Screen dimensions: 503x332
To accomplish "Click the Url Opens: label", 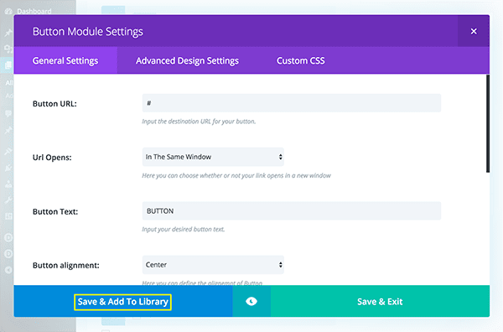I will (52, 158).
